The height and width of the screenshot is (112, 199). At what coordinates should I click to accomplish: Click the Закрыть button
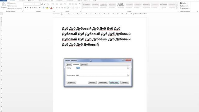click(125, 82)
